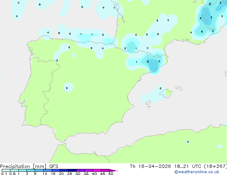Screen dimensions: 227x175
Task: Pick the 15–20 mm blue legend swatch
Action: (x=55, y=170)
